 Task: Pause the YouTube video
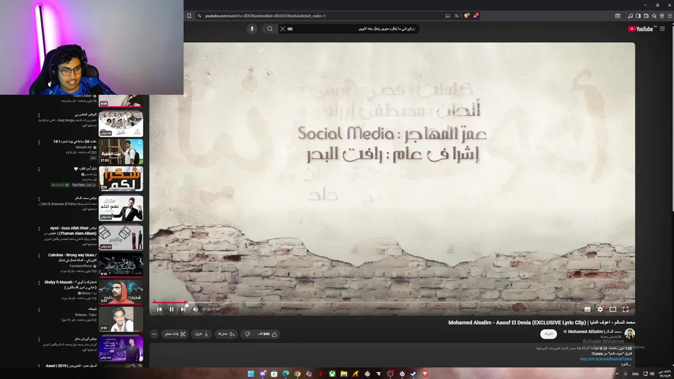(171, 310)
